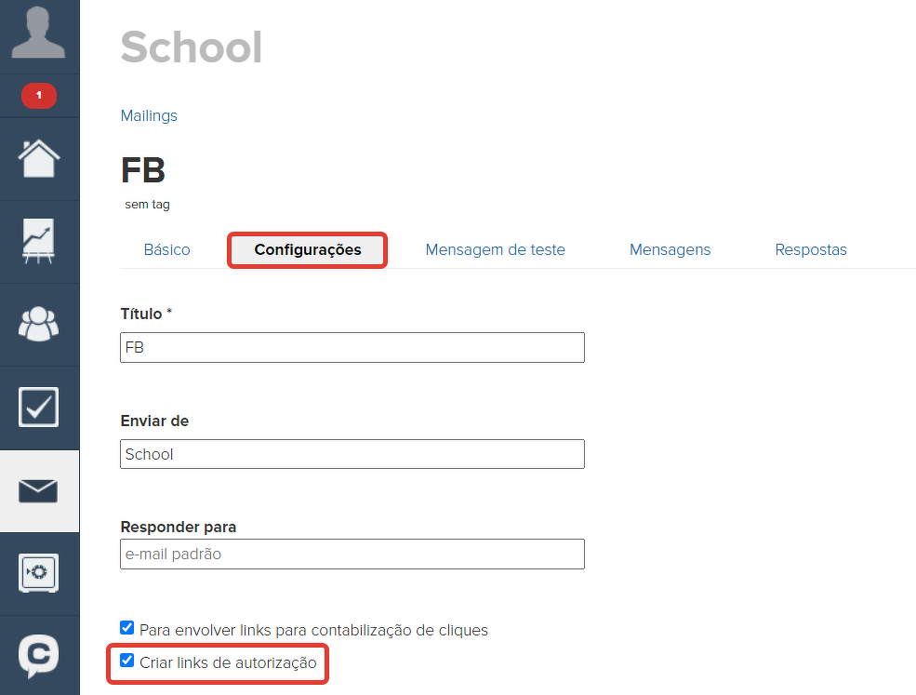Viewport: 916px width, 695px height.
Task: Open the mail envelope sidebar icon
Action: (39, 490)
